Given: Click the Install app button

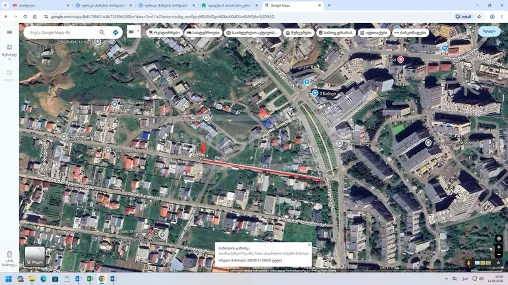Looking at the screenshot, I should [464, 16].
